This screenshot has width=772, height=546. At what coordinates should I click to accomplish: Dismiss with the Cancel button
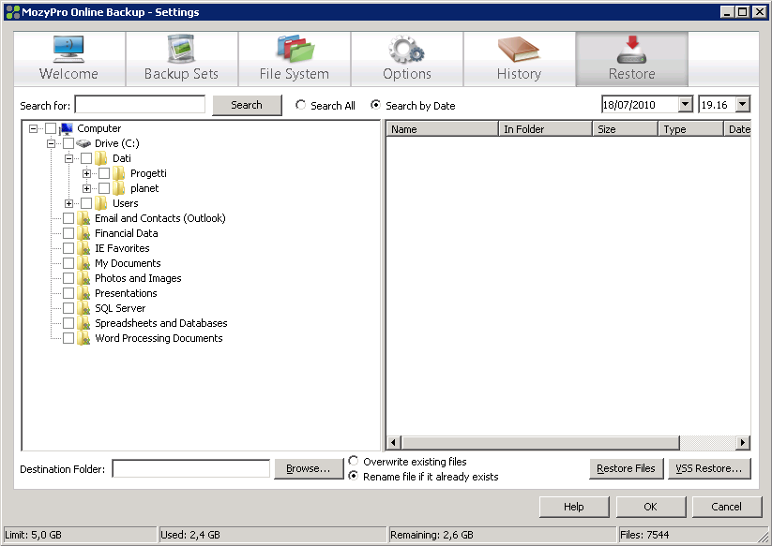727,507
